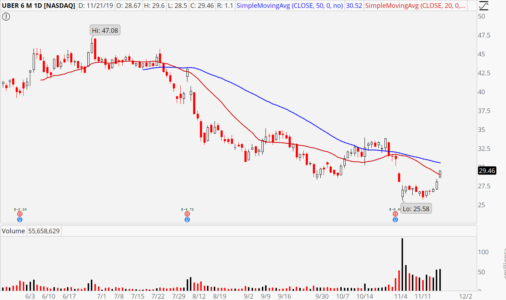Click the 30.52 moving average value

(x=354, y=6)
